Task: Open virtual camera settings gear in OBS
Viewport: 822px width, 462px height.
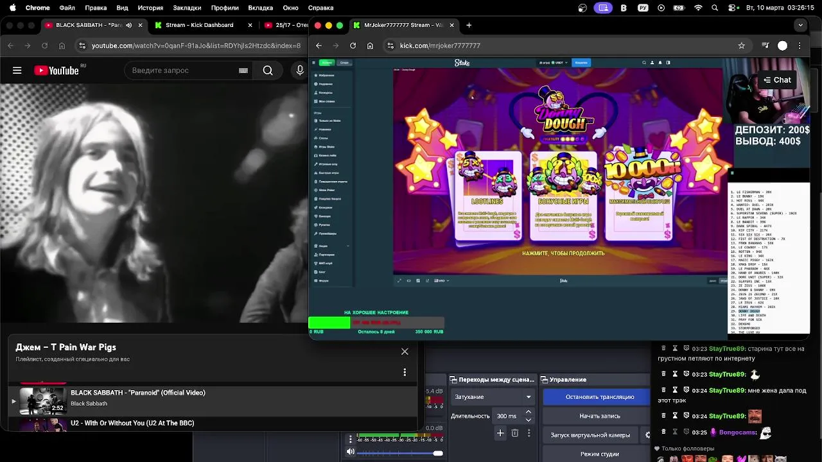Action: pos(647,435)
